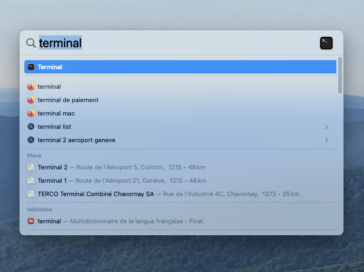
Task: Click in the Spotlight search text field
Action: 191,43
